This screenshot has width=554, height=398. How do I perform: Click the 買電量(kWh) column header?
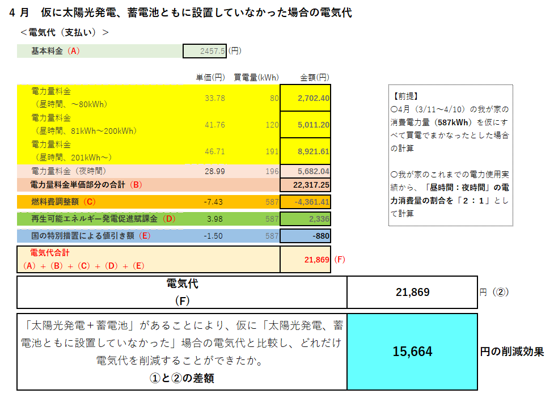[x=256, y=78]
